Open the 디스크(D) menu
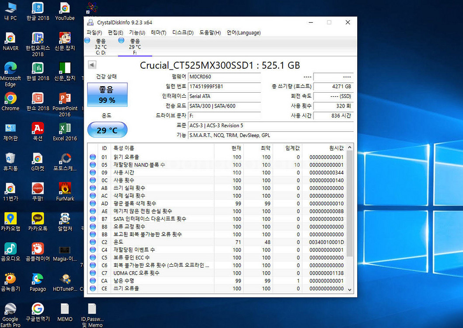This screenshot has height=328, width=463. 183,32
